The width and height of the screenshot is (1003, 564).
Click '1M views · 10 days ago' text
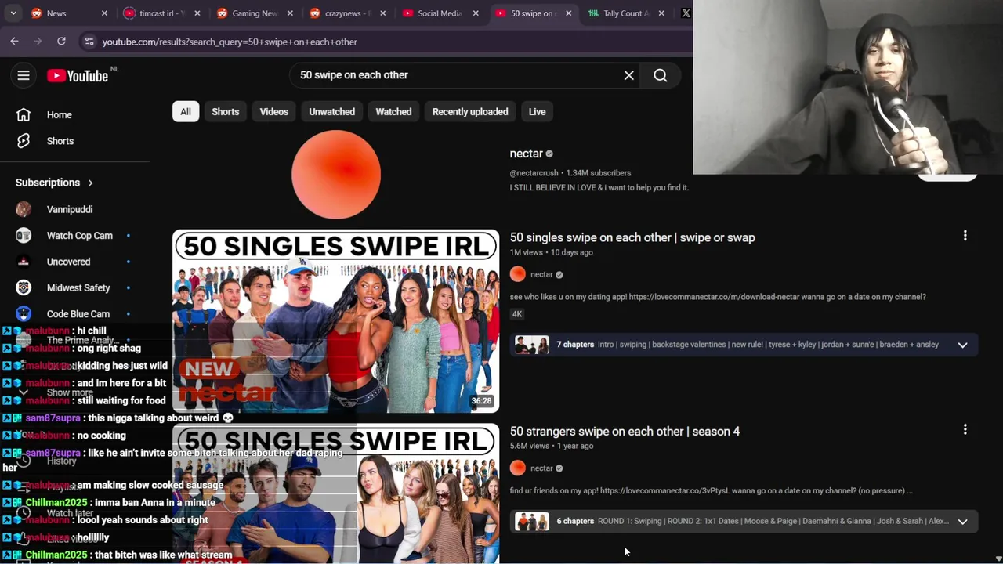(552, 252)
